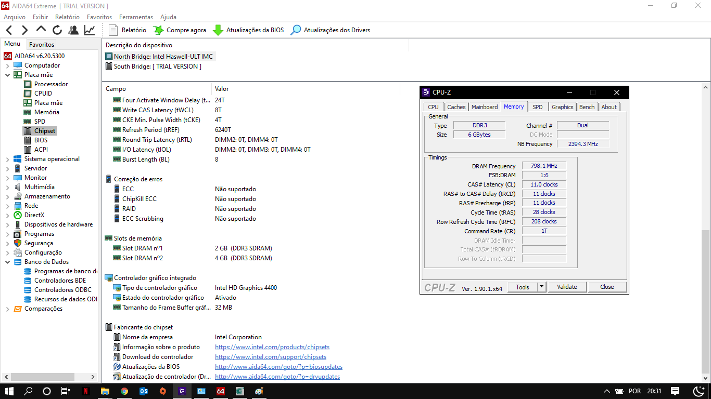Image resolution: width=711 pixels, height=399 pixels.
Task: Expand the Multimídia tree node
Action: point(7,187)
